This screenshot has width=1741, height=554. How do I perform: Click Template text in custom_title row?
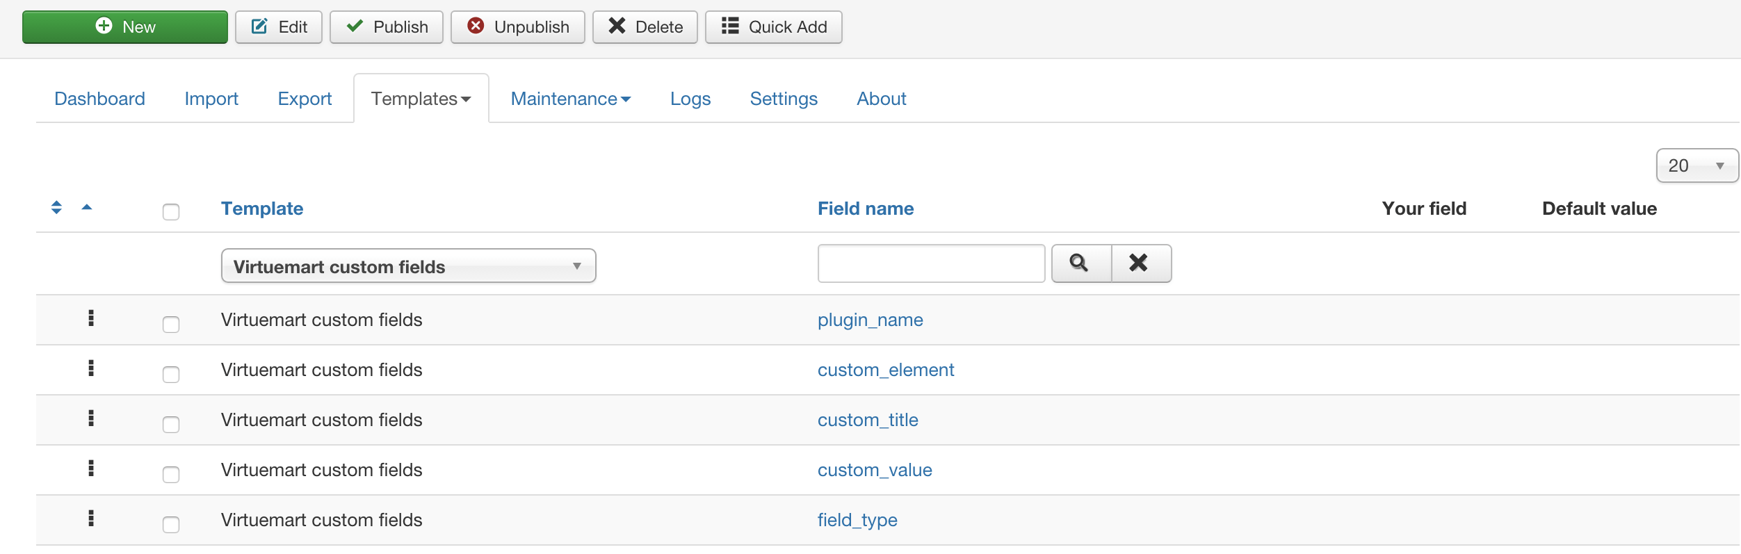[322, 420]
